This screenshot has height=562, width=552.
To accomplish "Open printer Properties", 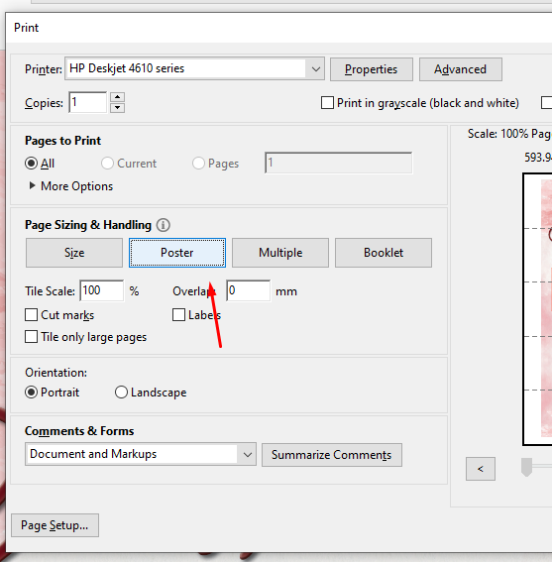I will coord(372,69).
